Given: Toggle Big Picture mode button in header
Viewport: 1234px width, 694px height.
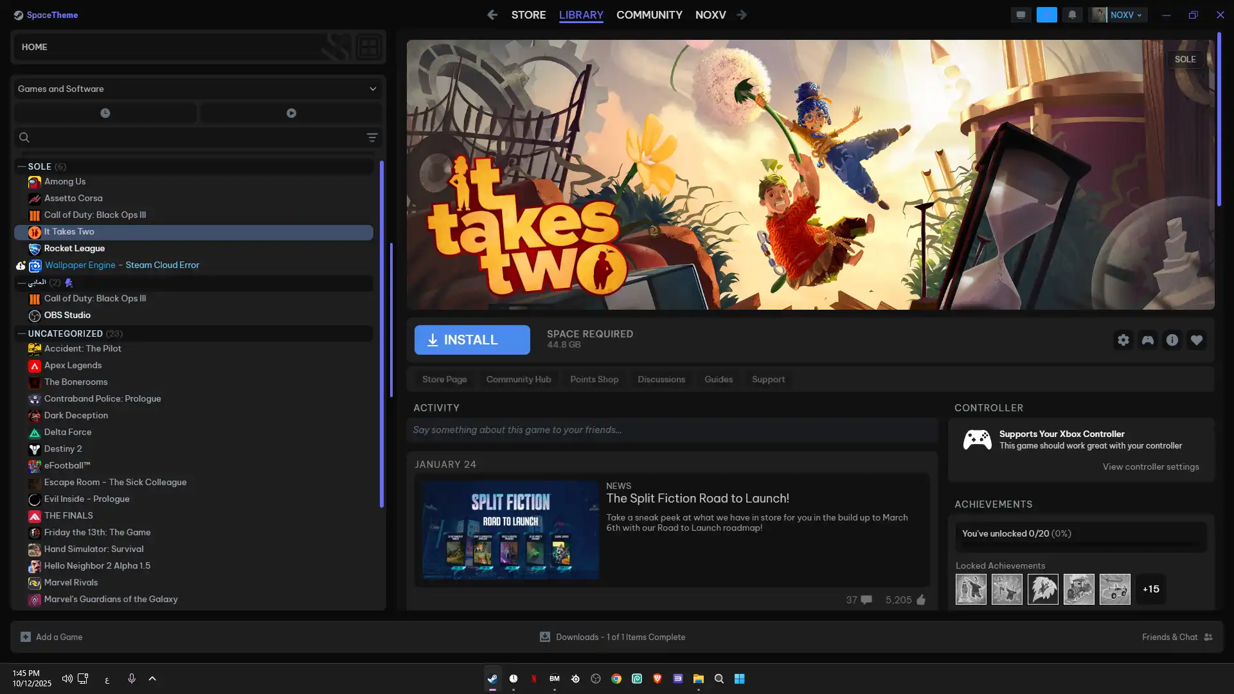Looking at the screenshot, I should pyautogui.click(x=1021, y=15).
